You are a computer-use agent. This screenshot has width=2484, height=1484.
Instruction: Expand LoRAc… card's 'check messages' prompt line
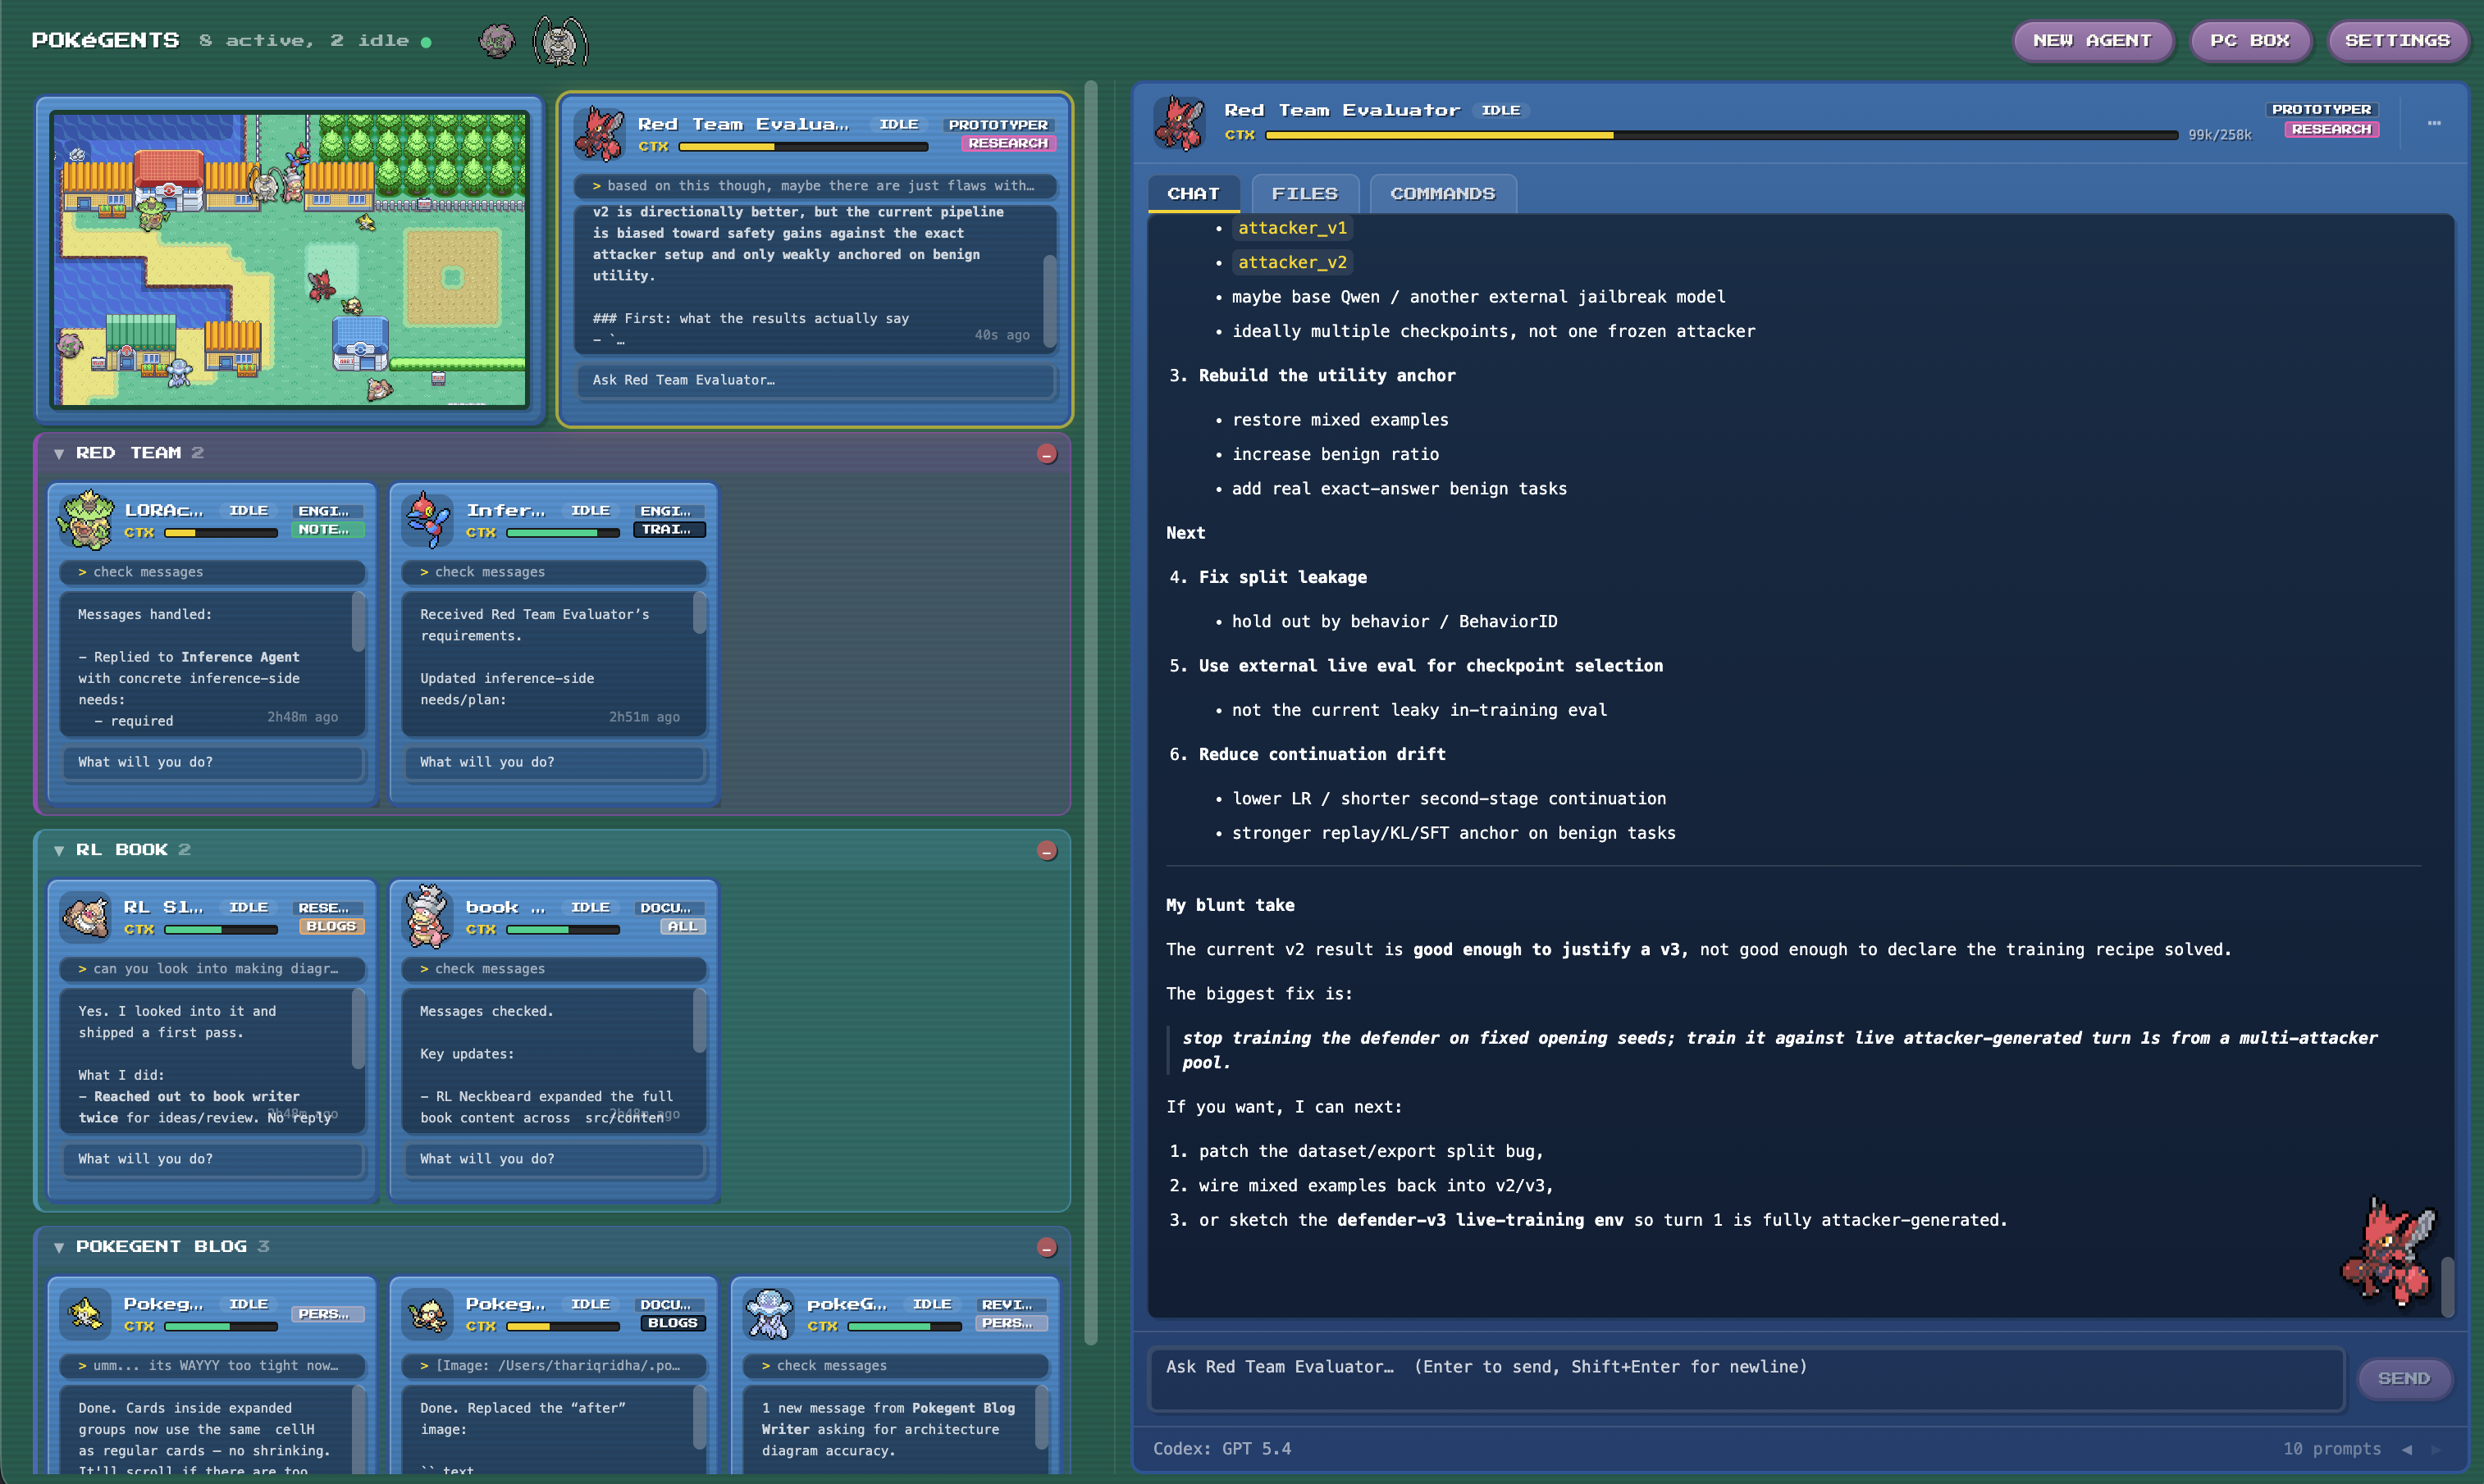(x=213, y=572)
